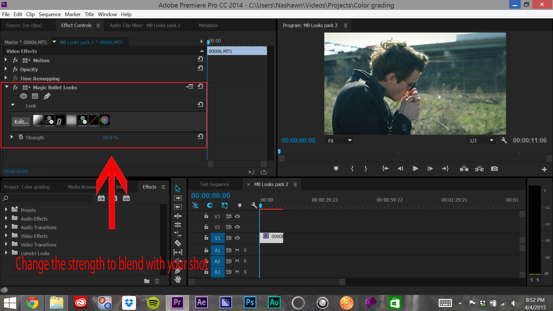This screenshot has height=311, width=553.
Task: Reset the Strength parameter
Action: pyautogui.click(x=200, y=136)
